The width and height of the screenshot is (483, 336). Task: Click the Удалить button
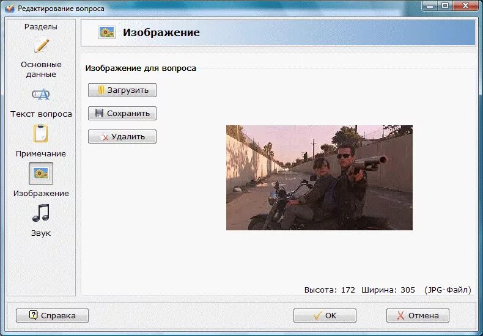(x=122, y=137)
